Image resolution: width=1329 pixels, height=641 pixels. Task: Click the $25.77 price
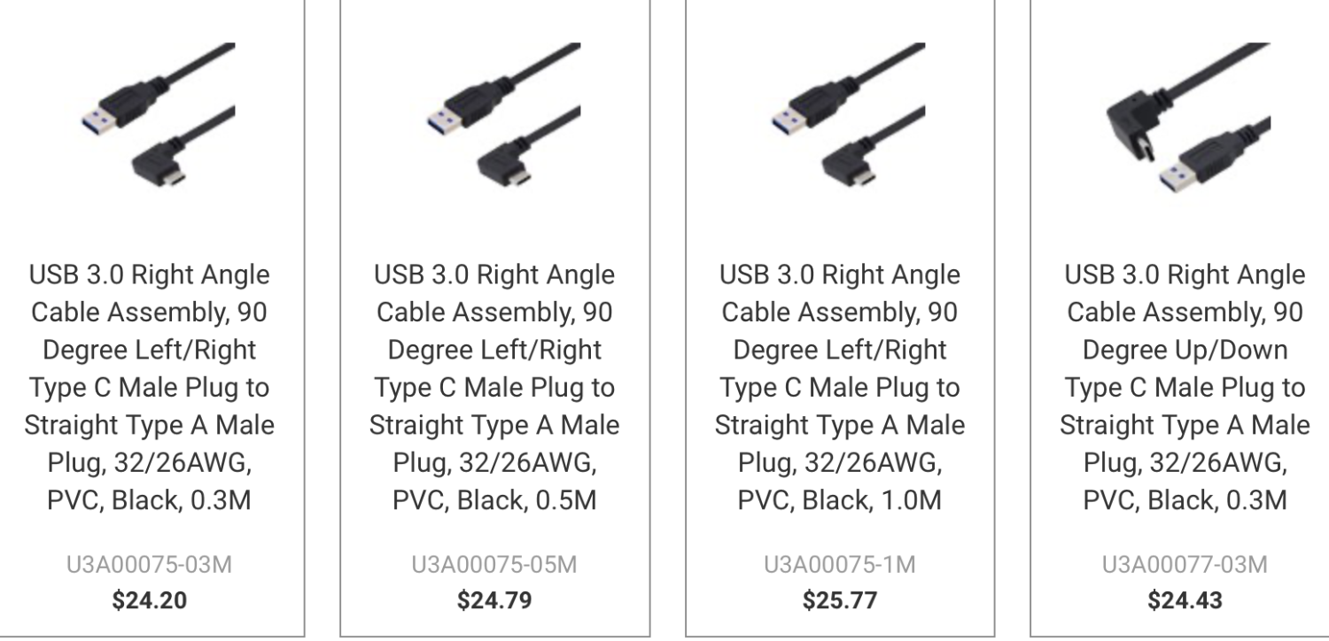click(840, 599)
